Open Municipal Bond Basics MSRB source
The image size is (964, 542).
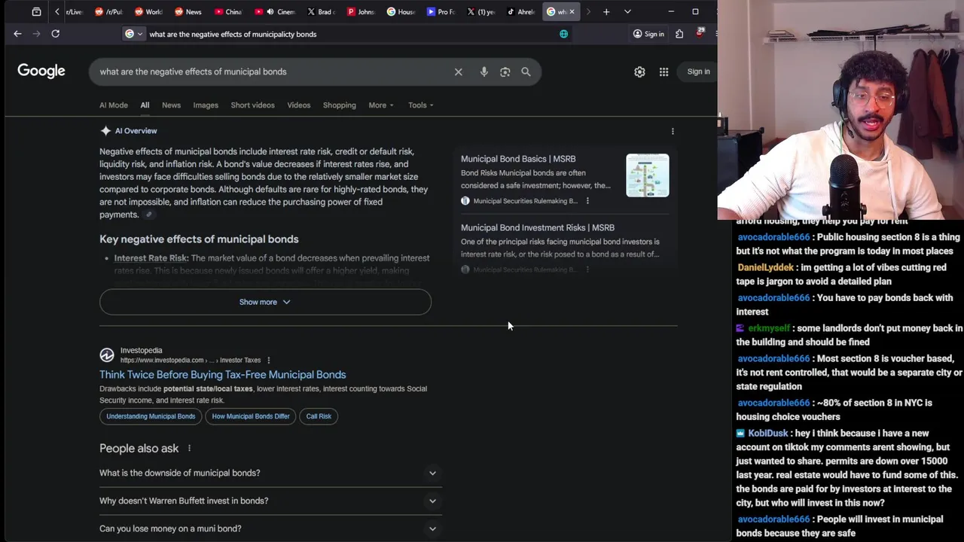point(518,159)
